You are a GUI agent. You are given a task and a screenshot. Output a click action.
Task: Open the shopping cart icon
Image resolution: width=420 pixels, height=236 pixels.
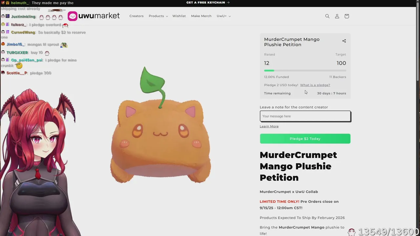click(347, 16)
